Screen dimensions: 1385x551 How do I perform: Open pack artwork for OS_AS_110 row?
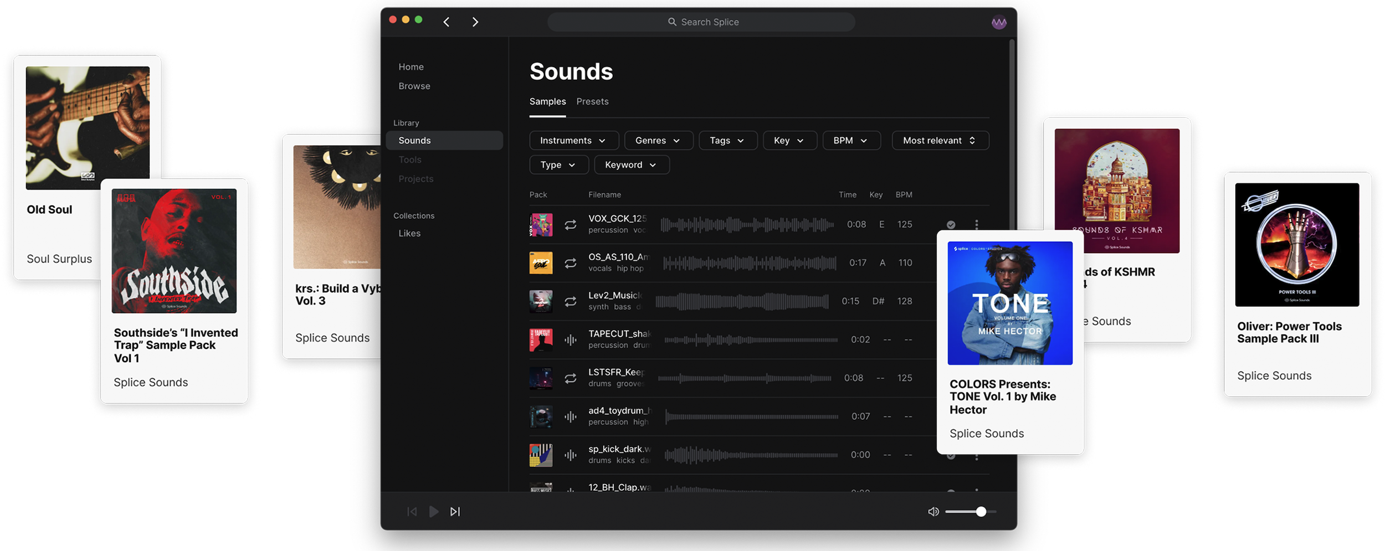pyautogui.click(x=541, y=263)
